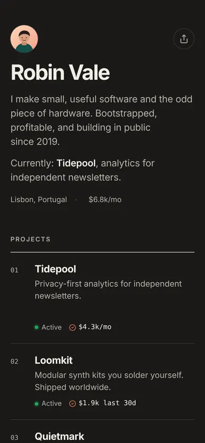Click the $1.9k last 30d revenue figure
205x443 pixels.
pos(107,403)
